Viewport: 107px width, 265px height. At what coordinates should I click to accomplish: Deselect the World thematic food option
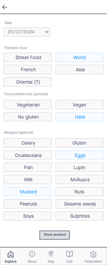click(79, 57)
